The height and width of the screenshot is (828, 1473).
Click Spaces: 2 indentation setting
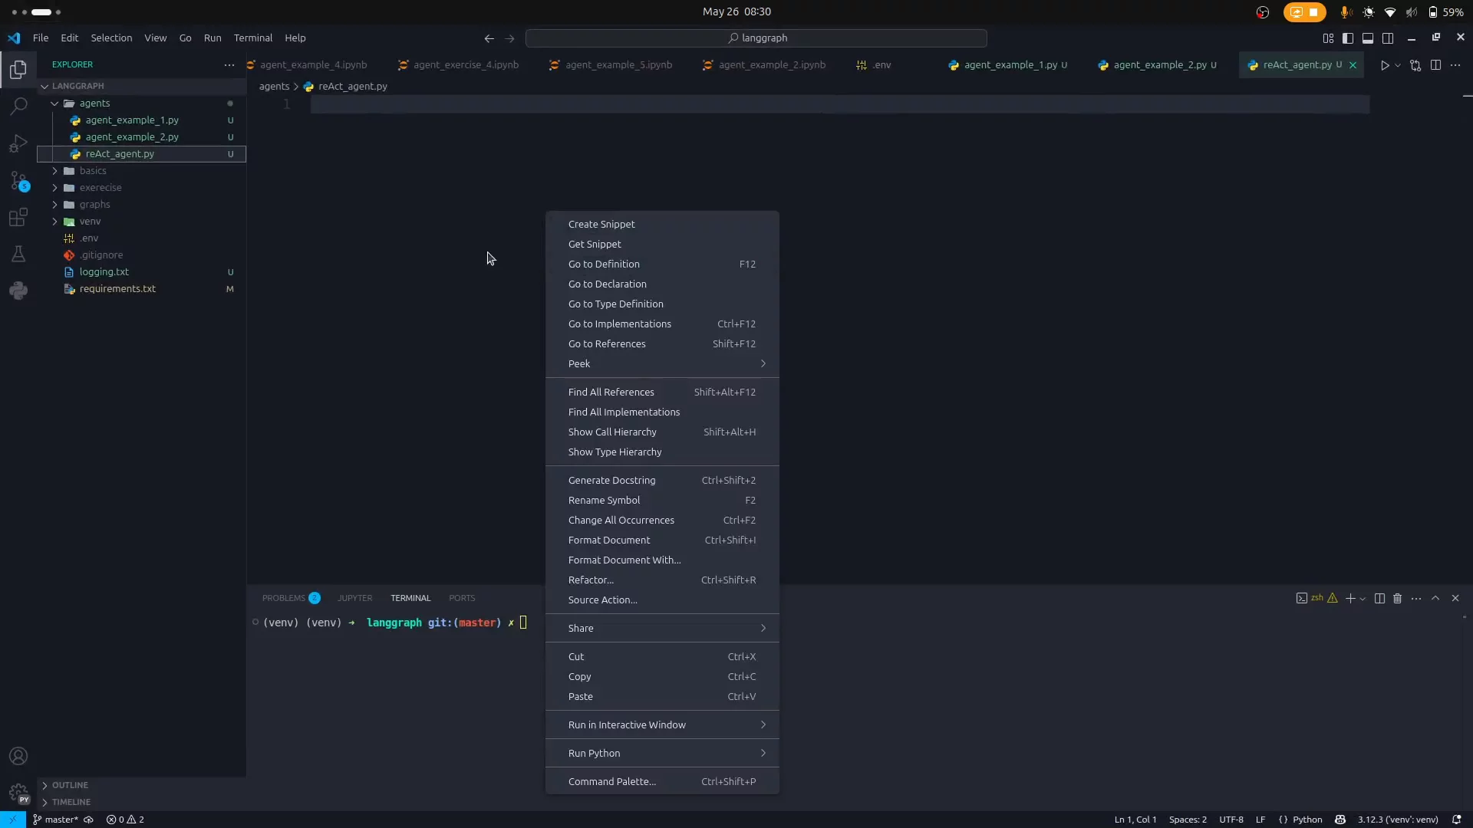pyautogui.click(x=1188, y=820)
